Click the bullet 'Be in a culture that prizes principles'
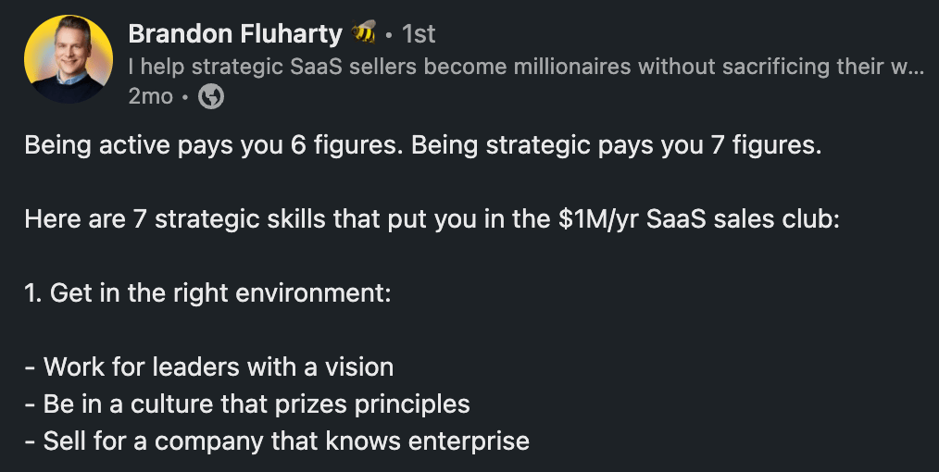Viewport: 939px width, 472px height. [257, 404]
